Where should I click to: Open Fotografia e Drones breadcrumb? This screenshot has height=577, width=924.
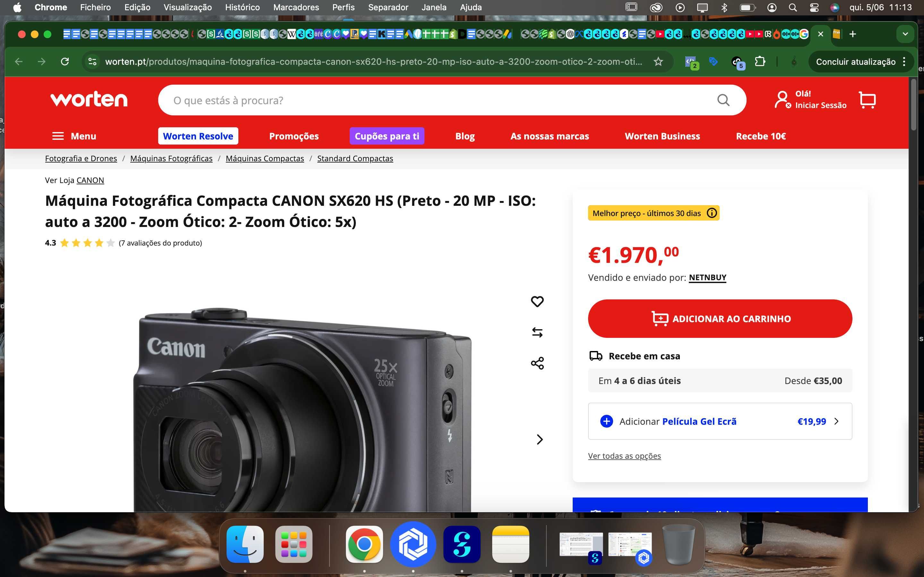tap(81, 158)
